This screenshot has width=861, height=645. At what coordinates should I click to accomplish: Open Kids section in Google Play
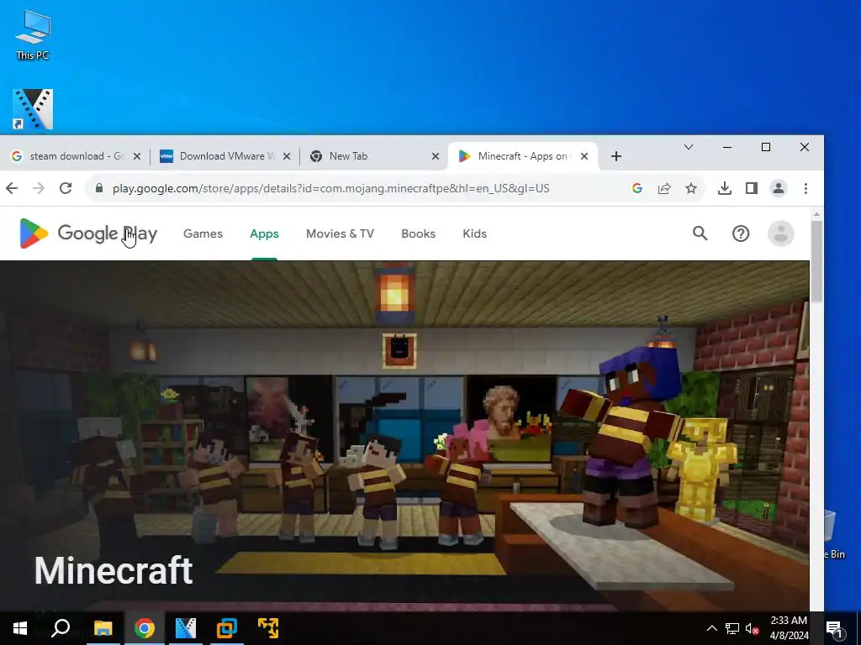tap(474, 233)
